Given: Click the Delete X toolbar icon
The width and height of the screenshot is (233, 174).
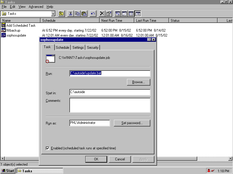Looking at the screenshot, I should (102, 14).
